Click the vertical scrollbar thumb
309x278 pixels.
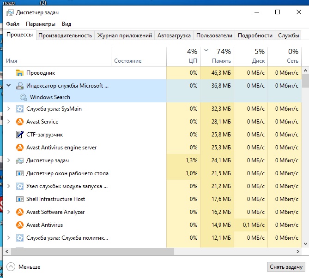[x=305, y=81]
